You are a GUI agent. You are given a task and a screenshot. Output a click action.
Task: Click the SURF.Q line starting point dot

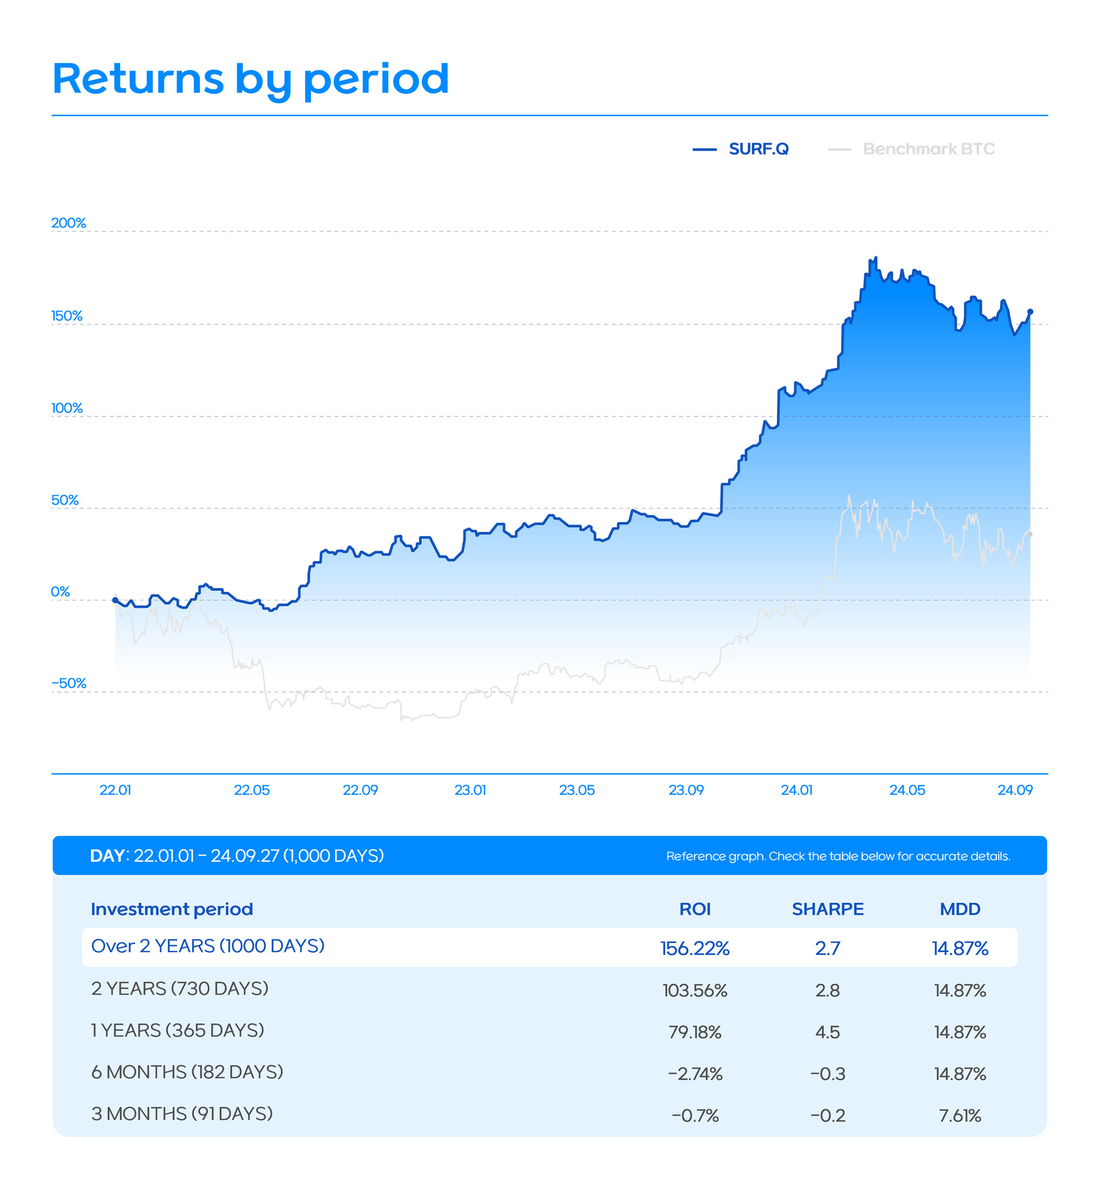[115, 600]
